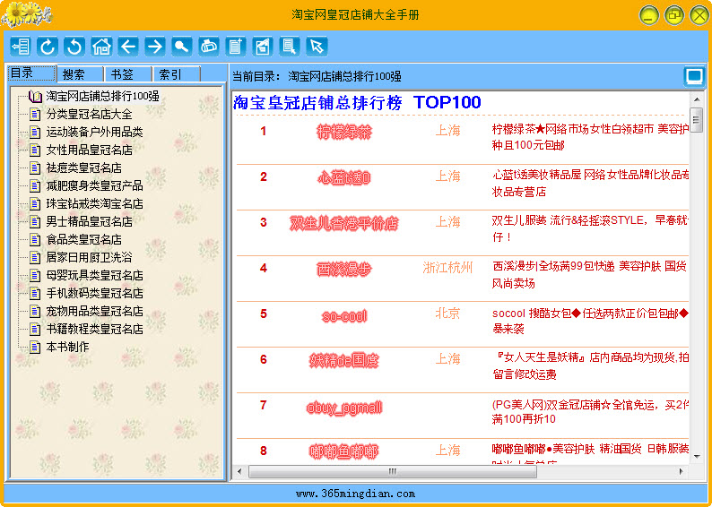Select 女性用品皇冠名店 in the tree
The image size is (712, 507).
coord(90,150)
